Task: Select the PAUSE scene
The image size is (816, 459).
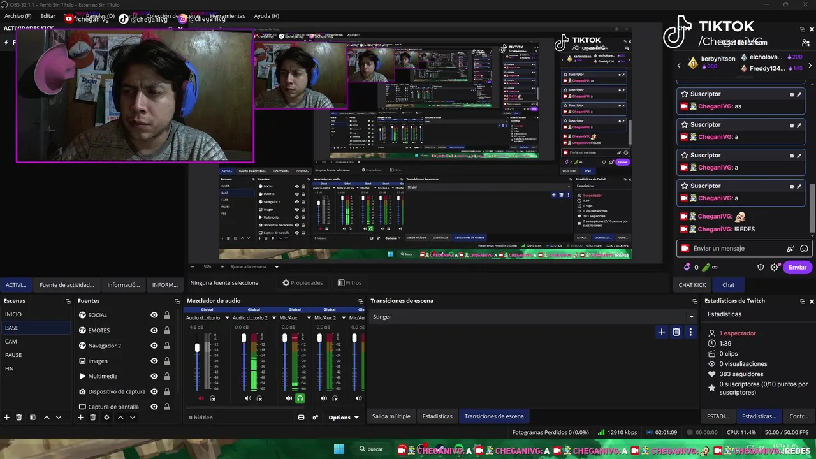Action: (36, 355)
